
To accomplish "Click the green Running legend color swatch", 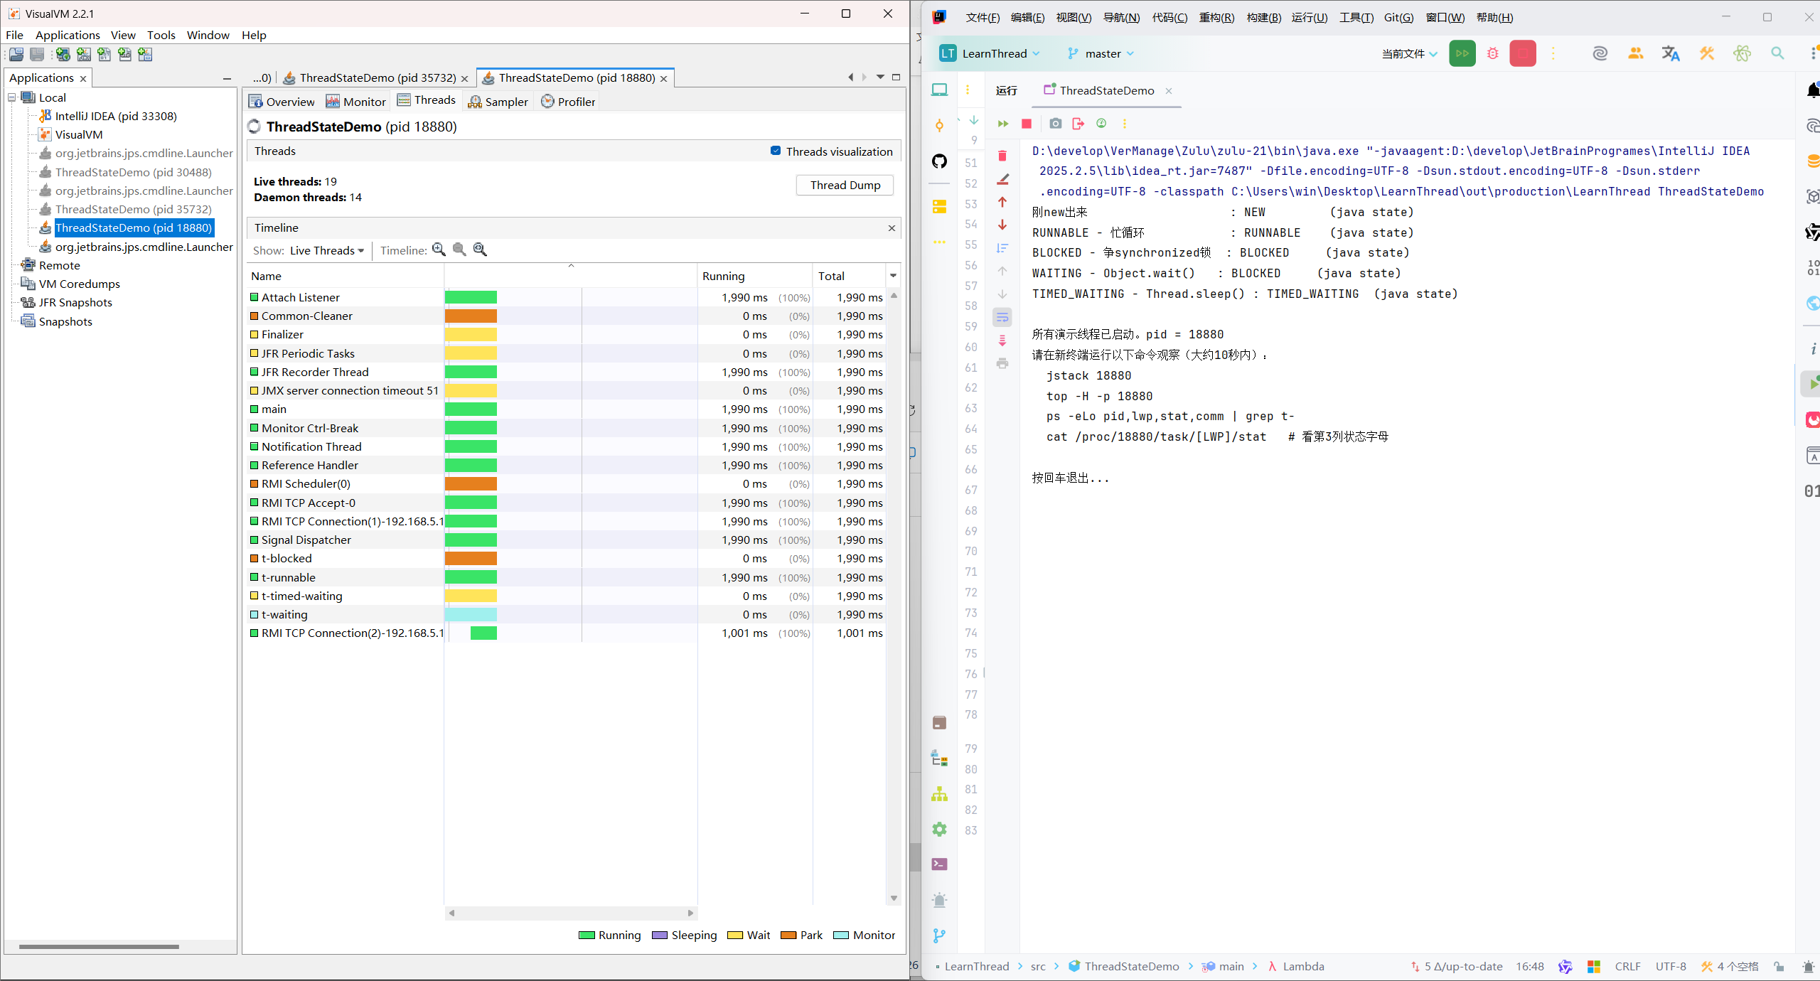I will point(587,936).
